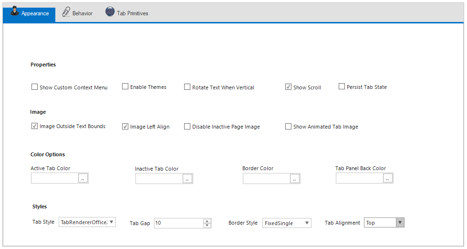This screenshot has width=467, height=249.
Task: Enable Persist Tab State checkbox
Action: [342, 87]
